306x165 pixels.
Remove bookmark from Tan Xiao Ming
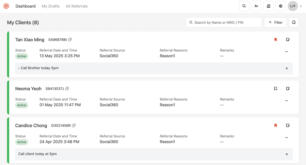point(275,40)
